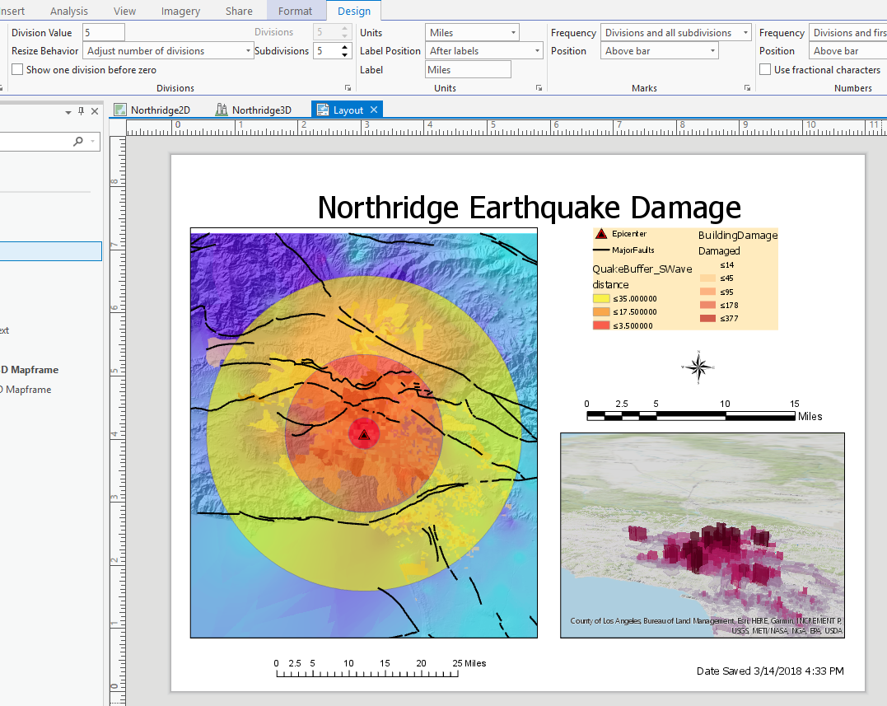Select the north arrow compass on the layout
The height and width of the screenshot is (706, 887).
point(698,367)
